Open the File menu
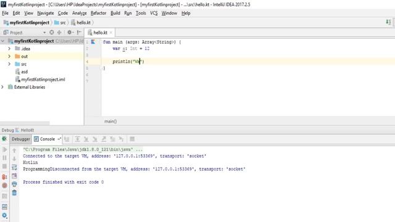This screenshot has height=222, width=395. pos(5,13)
